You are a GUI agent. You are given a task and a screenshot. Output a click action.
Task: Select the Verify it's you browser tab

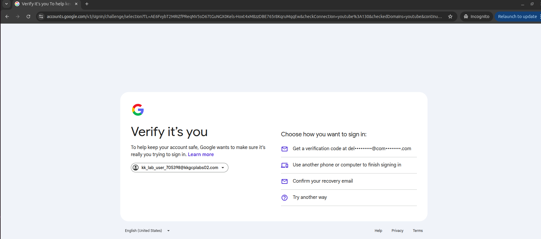[46, 4]
